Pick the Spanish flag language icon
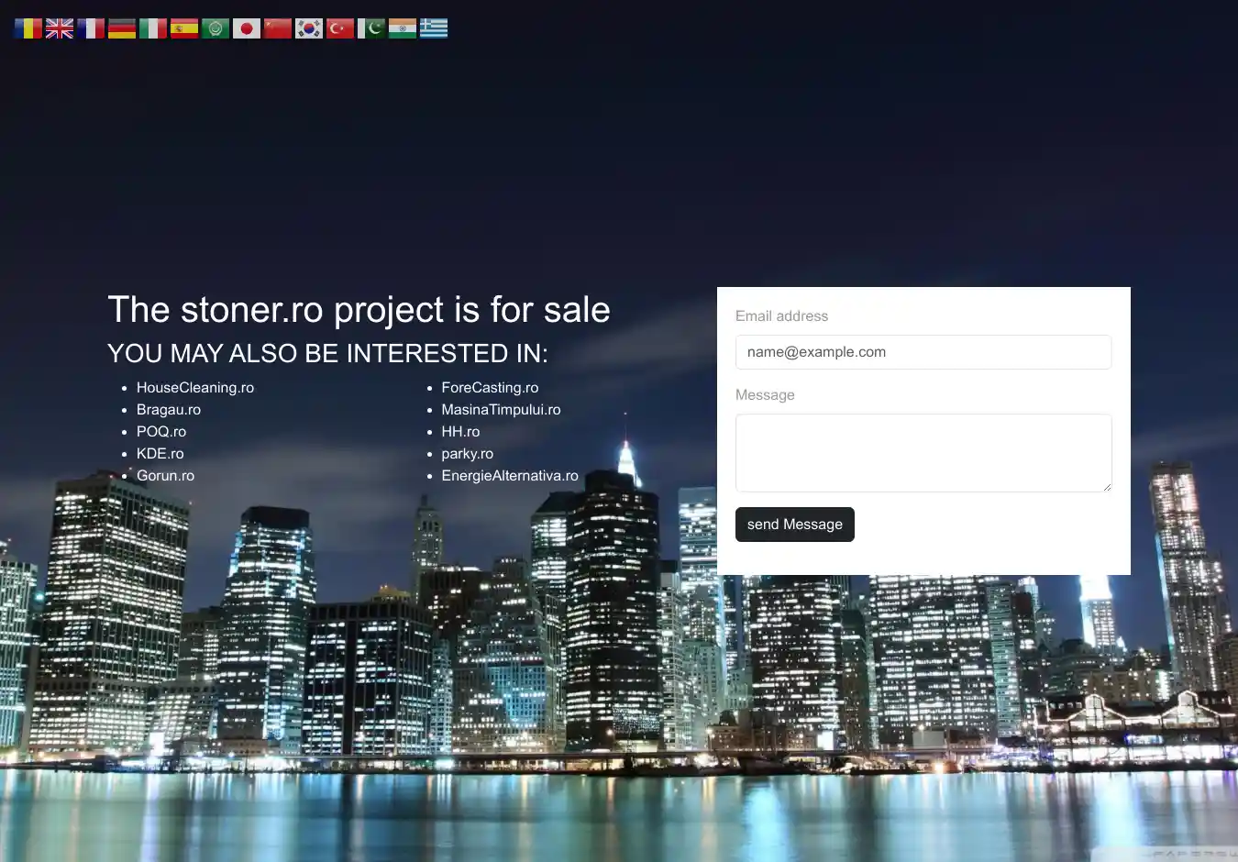 (184, 28)
